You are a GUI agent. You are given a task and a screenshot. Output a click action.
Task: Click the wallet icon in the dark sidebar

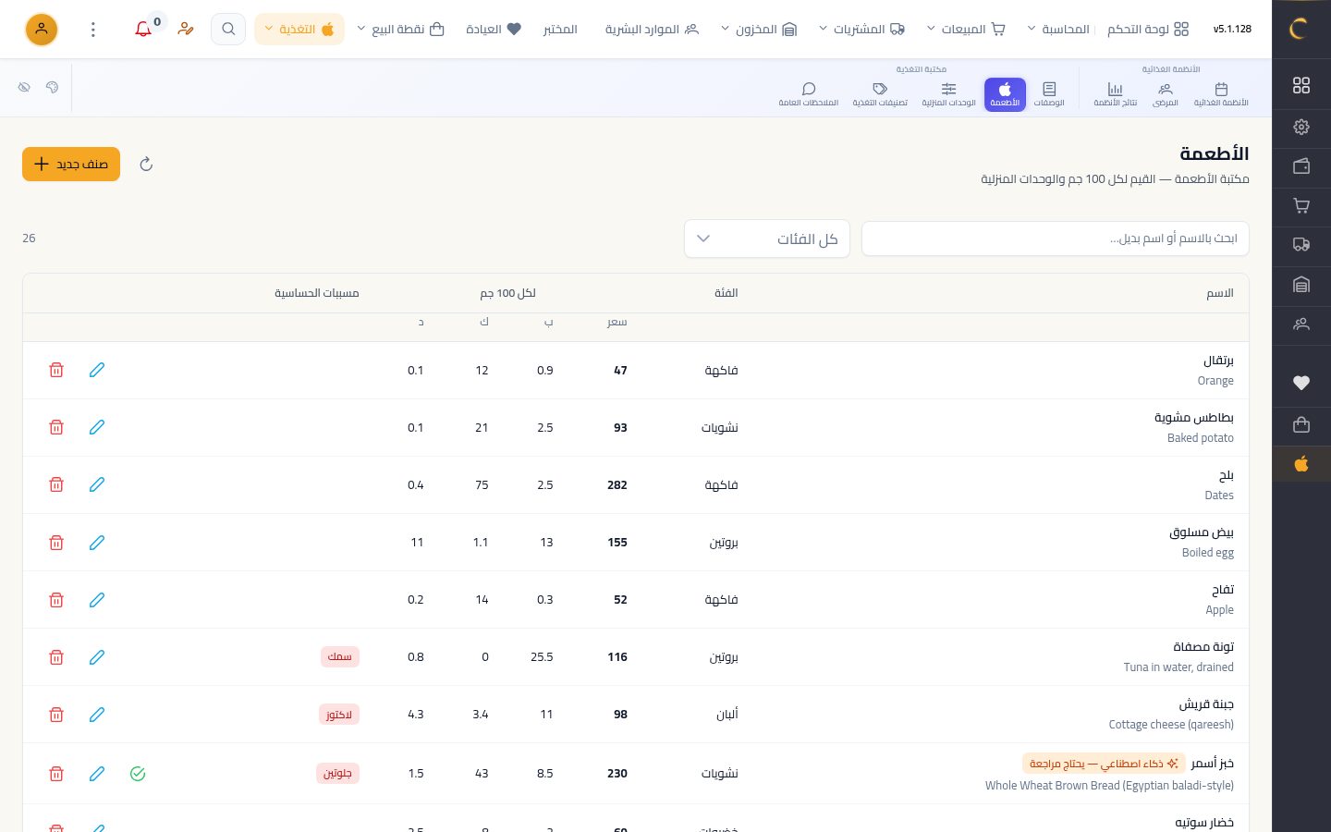click(x=1301, y=167)
